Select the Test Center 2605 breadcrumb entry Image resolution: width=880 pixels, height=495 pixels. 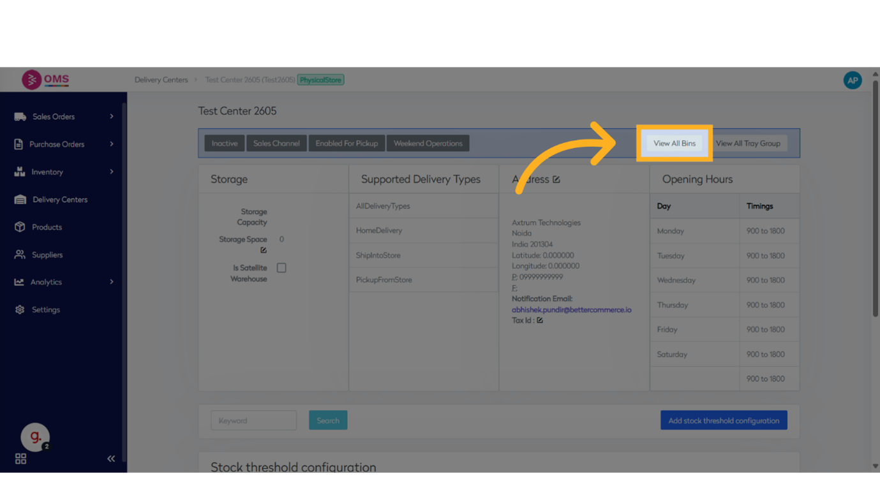click(251, 79)
